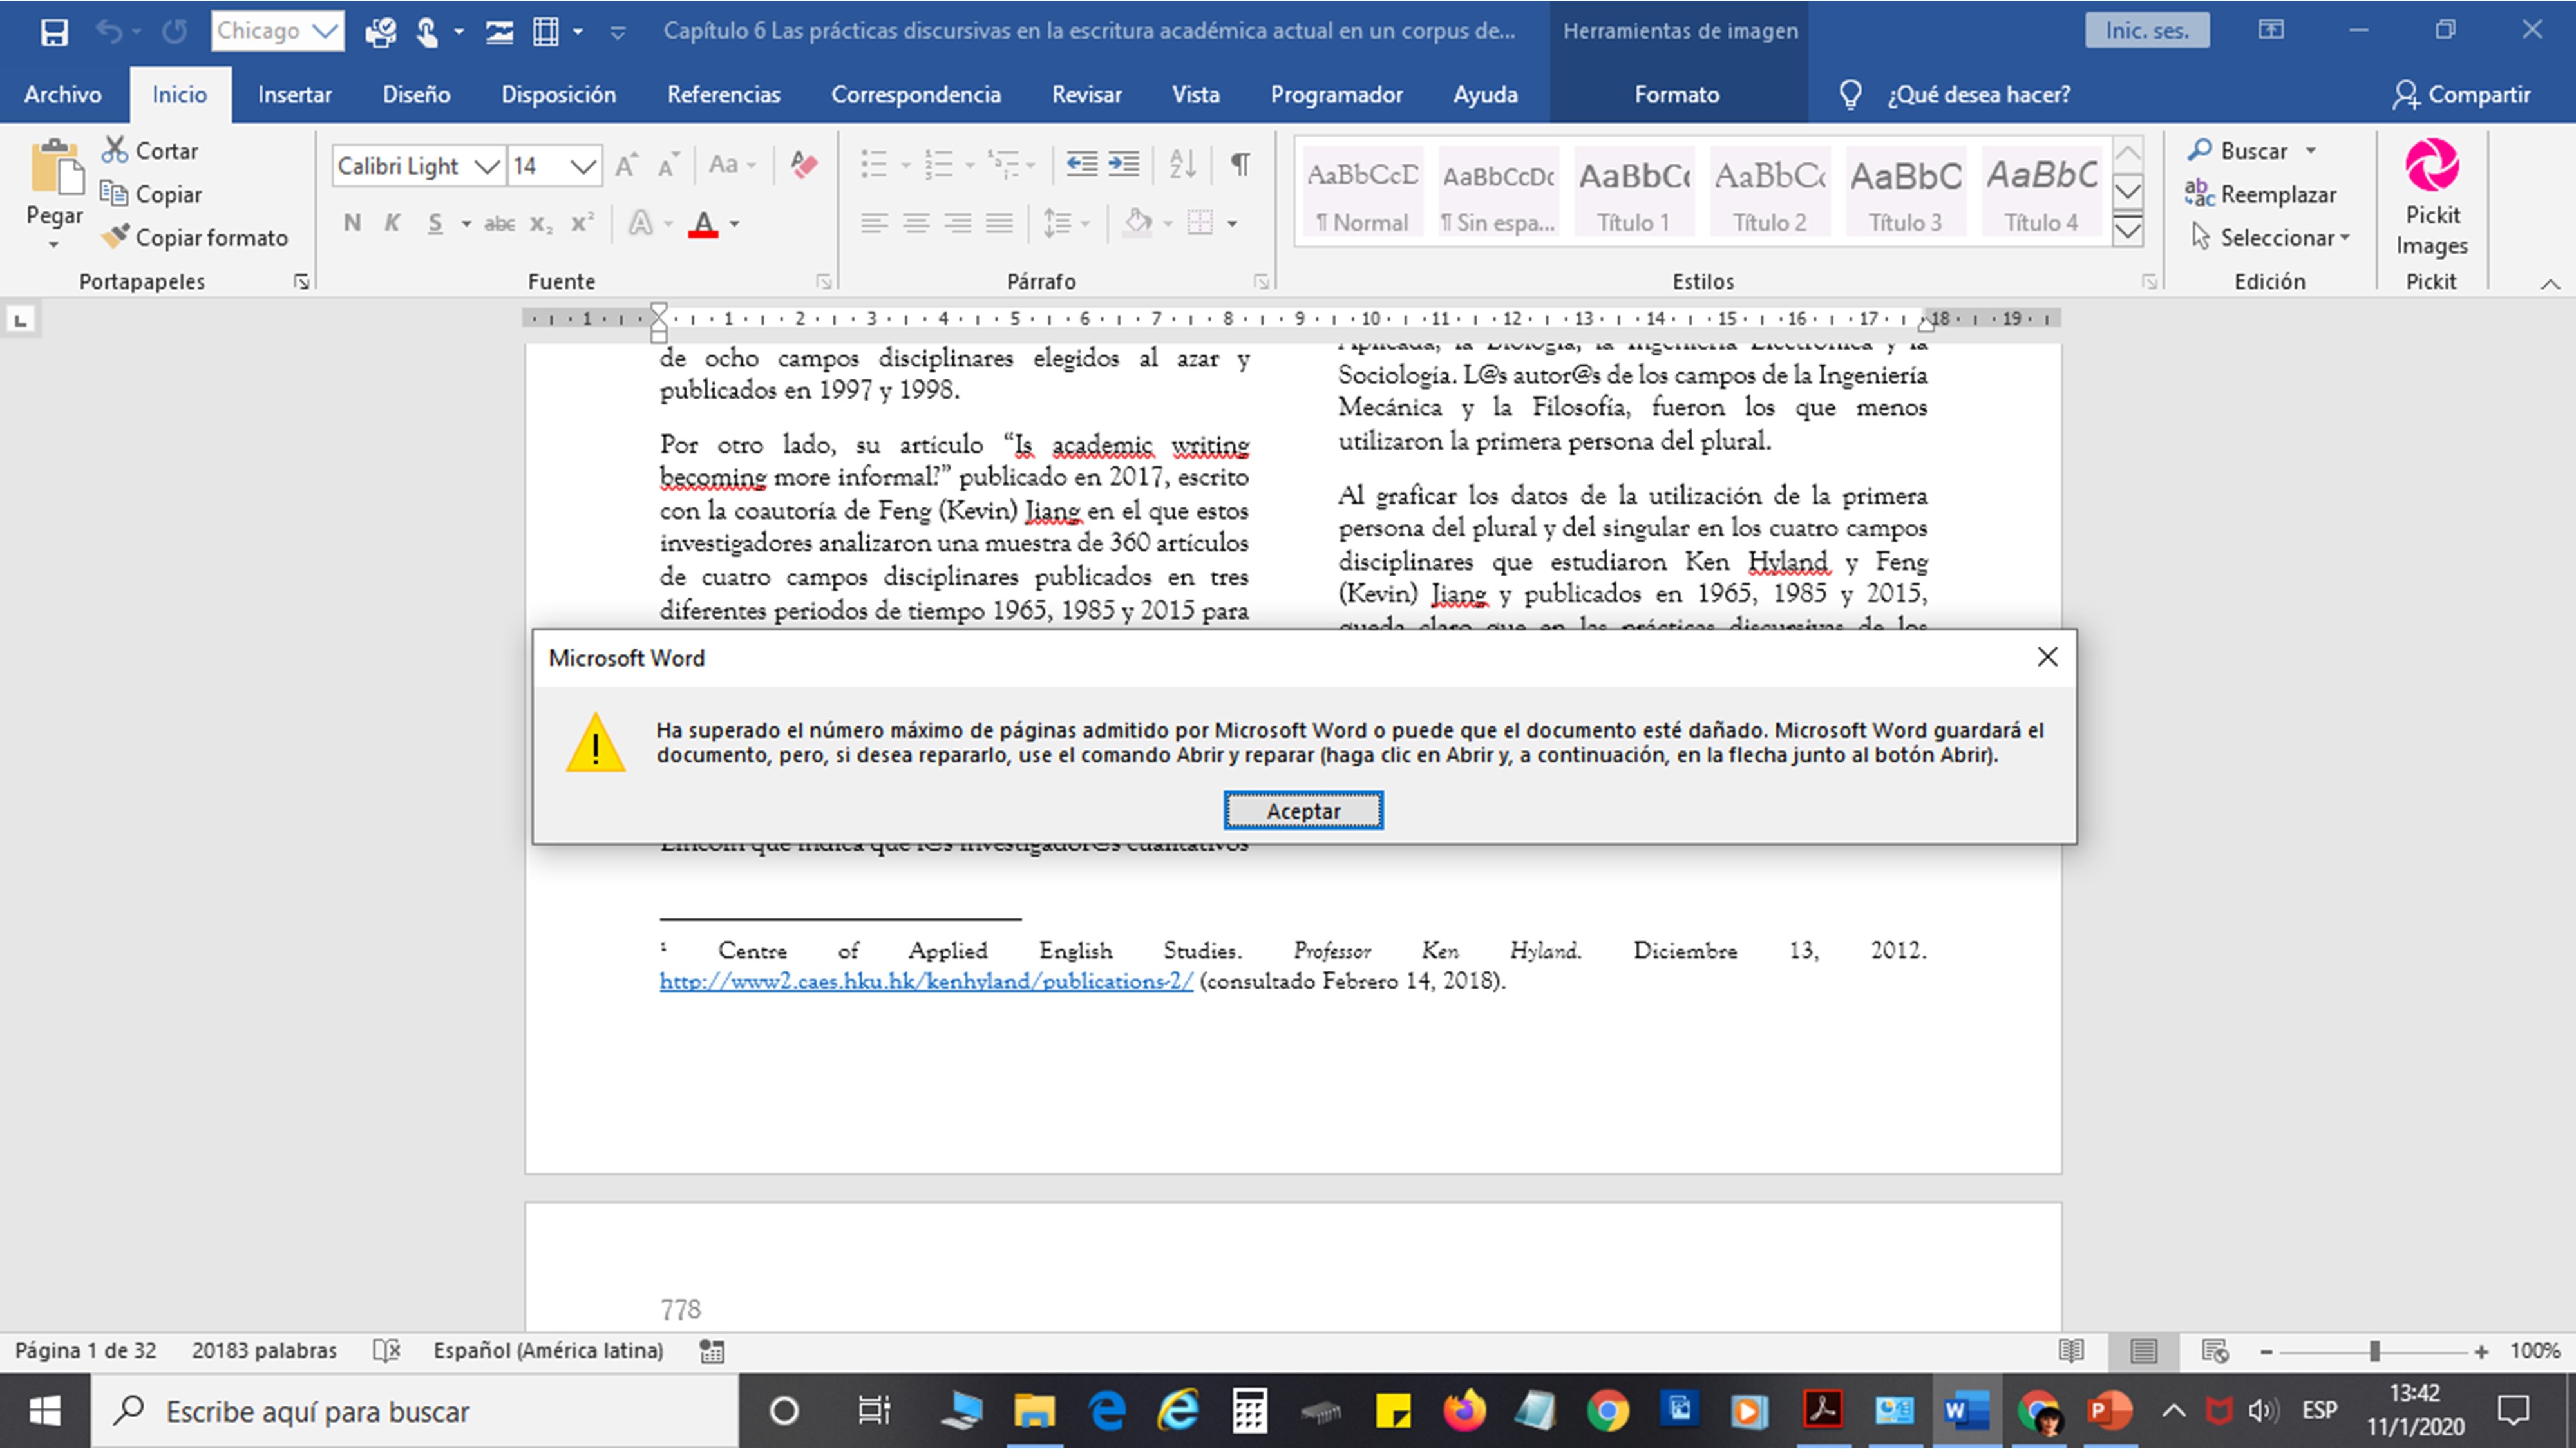
Task: Click the spelling check icon in status bar
Action: 386,1351
